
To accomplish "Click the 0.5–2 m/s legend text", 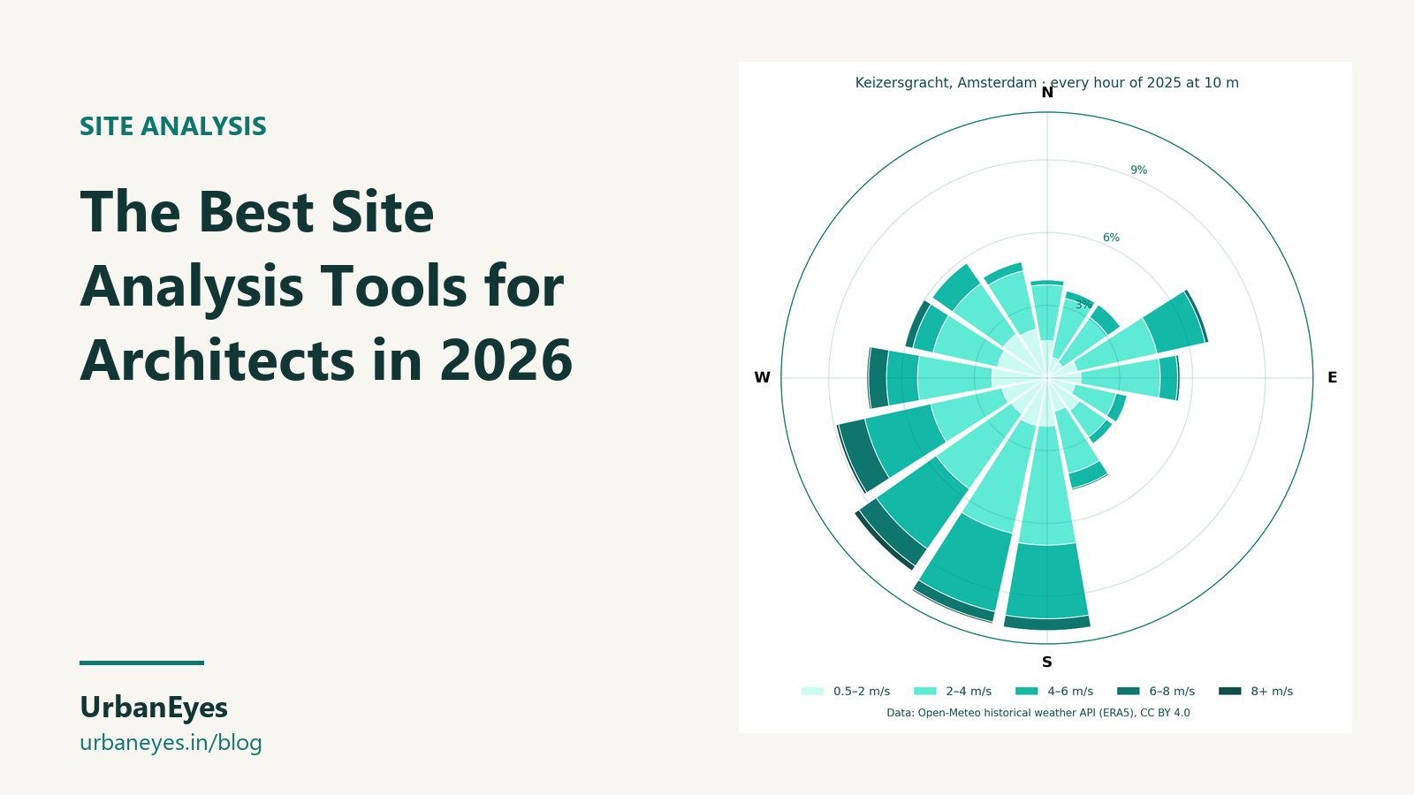I will (862, 692).
